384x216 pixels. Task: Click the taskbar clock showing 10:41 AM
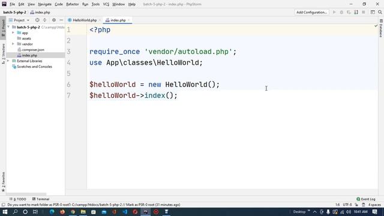pos(361,212)
